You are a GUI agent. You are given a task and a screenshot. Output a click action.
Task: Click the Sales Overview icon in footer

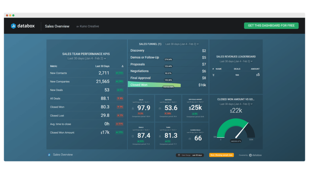tap(49, 155)
